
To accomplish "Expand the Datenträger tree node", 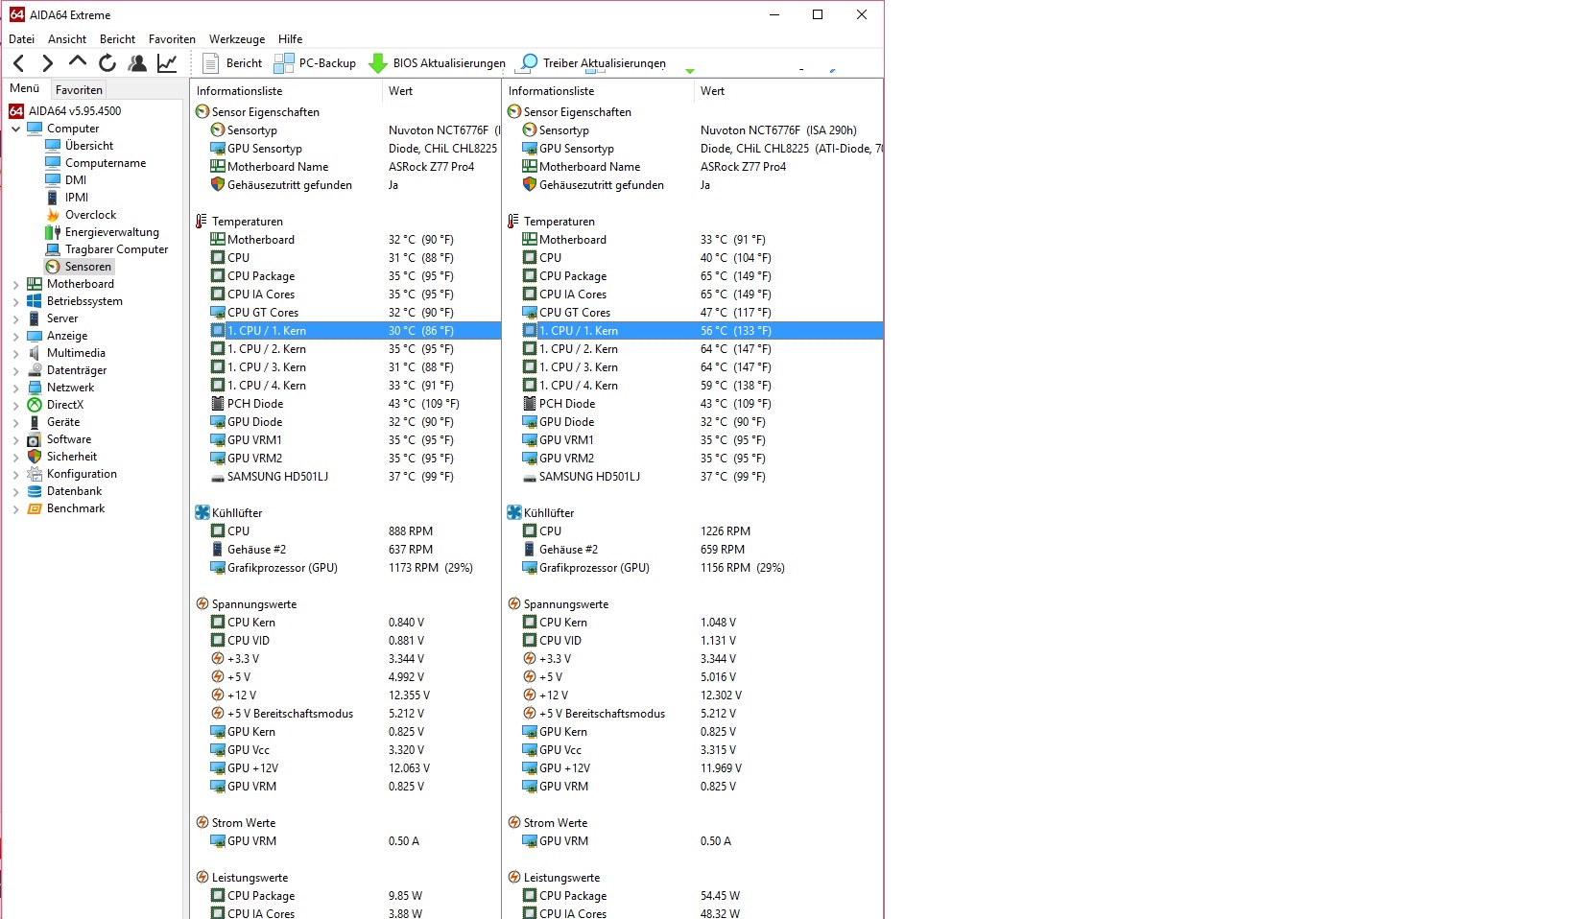I will click(15, 370).
